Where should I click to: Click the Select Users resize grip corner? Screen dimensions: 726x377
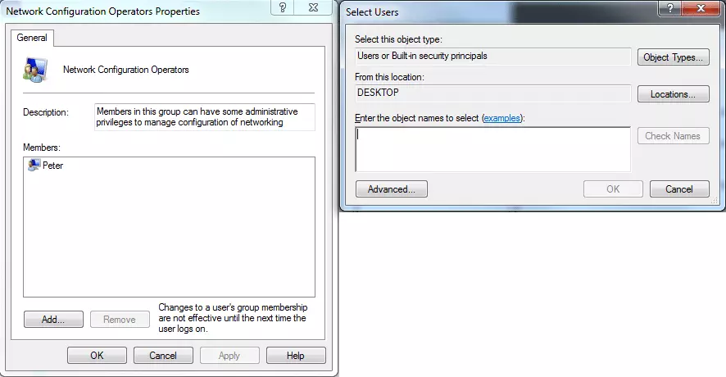[715, 201]
